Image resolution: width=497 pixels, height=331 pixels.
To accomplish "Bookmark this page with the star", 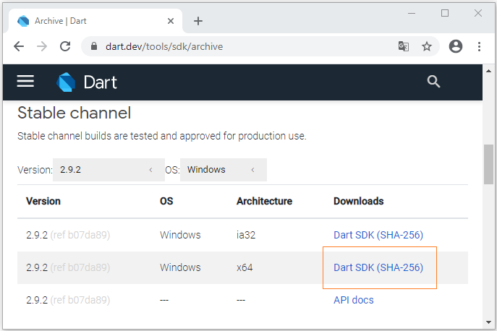I will click(427, 46).
